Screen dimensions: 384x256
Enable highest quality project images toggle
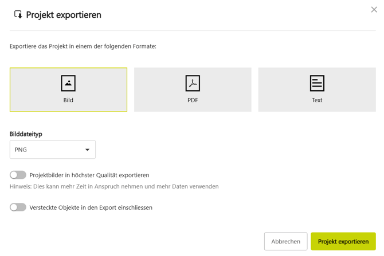click(18, 175)
